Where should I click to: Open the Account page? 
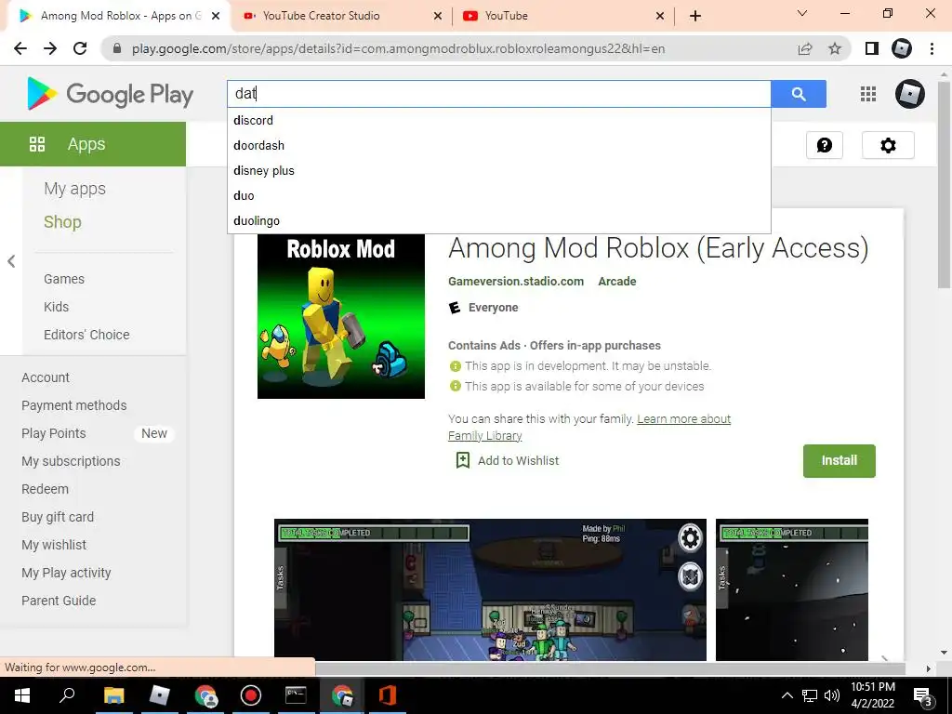46,377
